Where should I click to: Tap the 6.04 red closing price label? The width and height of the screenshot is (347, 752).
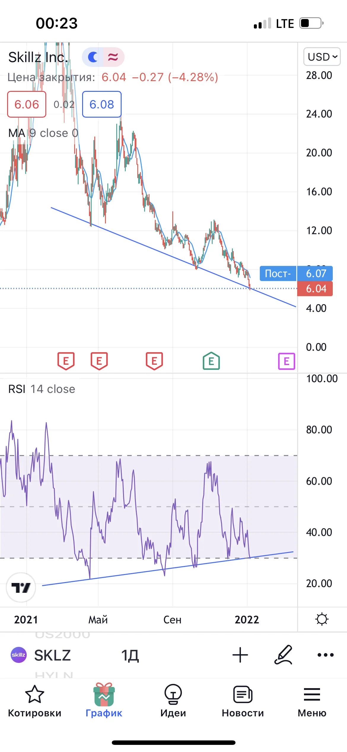(x=315, y=288)
